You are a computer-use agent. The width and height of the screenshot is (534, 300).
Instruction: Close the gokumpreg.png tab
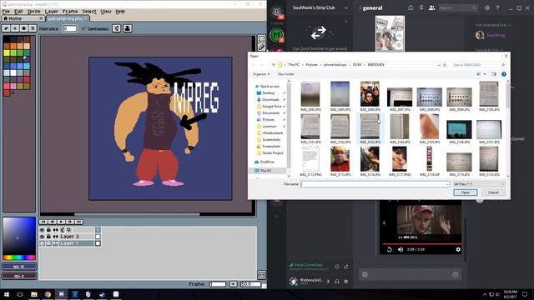tap(86, 18)
